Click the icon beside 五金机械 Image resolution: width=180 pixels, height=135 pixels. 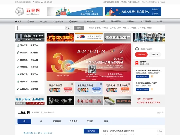[18, 89]
